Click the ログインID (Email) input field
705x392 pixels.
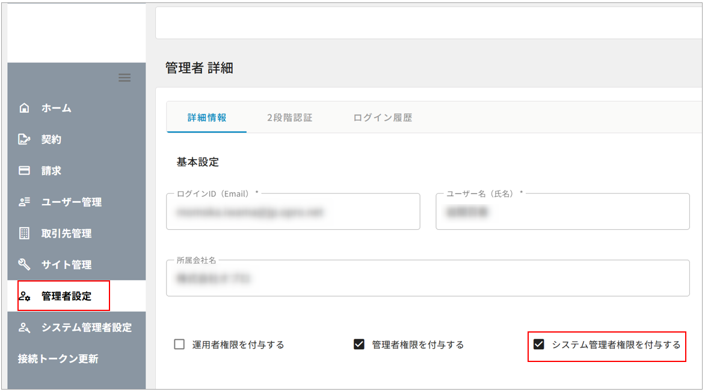293,212
